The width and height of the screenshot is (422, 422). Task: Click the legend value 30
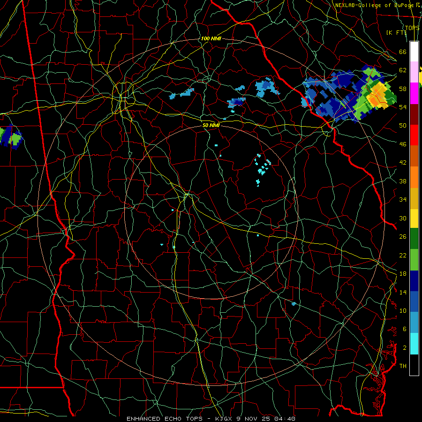click(x=403, y=218)
